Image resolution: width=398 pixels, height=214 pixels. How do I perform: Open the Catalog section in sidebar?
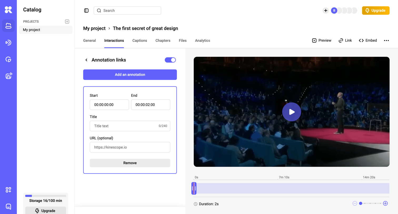pos(8,26)
